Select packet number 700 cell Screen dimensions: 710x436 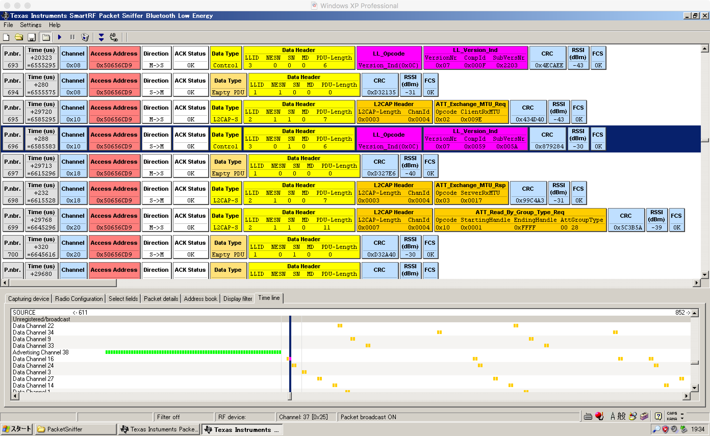pos(13,247)
